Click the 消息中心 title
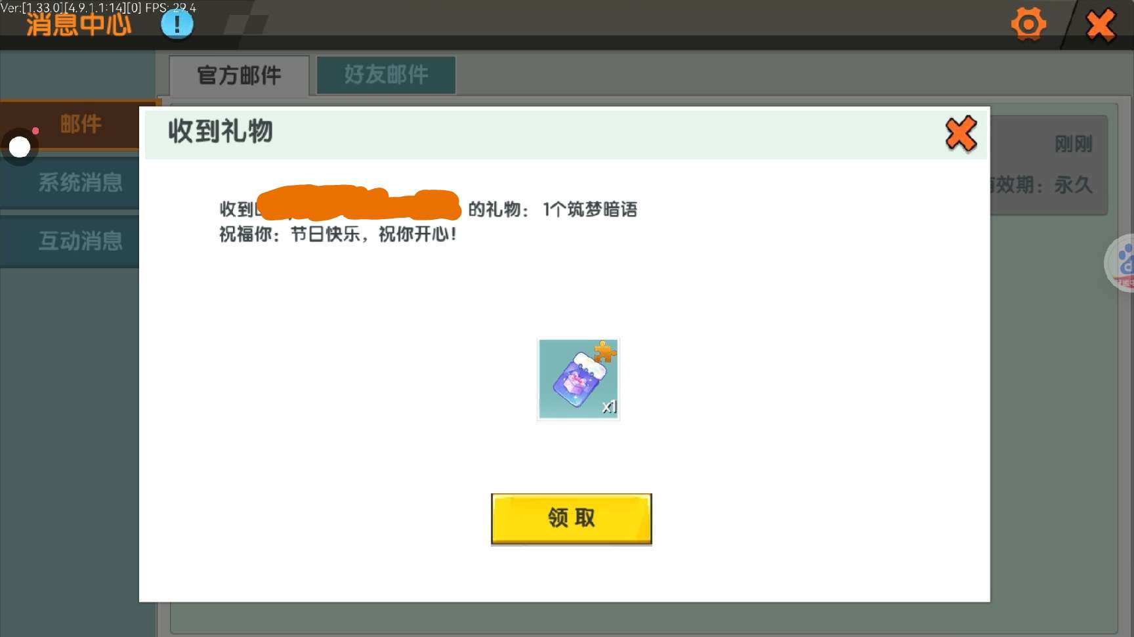The height and width of the screenshot is (637, 1134). tap(79, 25)
